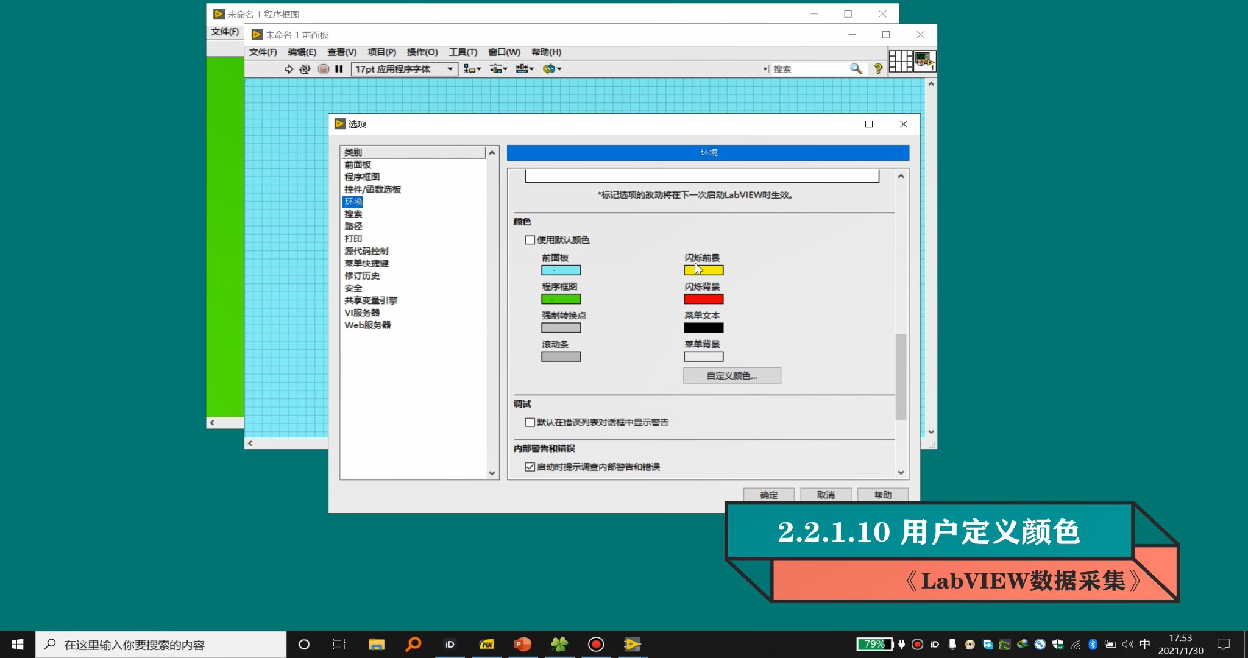Viewport: 1248px width, 658px height.
Task: Click the yellow context help question mark
Action: pyautogui.click(x=878, y=69)
